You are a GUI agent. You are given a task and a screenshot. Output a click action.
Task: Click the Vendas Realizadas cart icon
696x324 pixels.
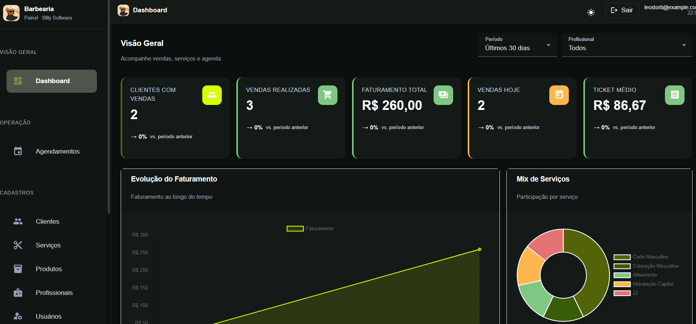tap(328, 95)
